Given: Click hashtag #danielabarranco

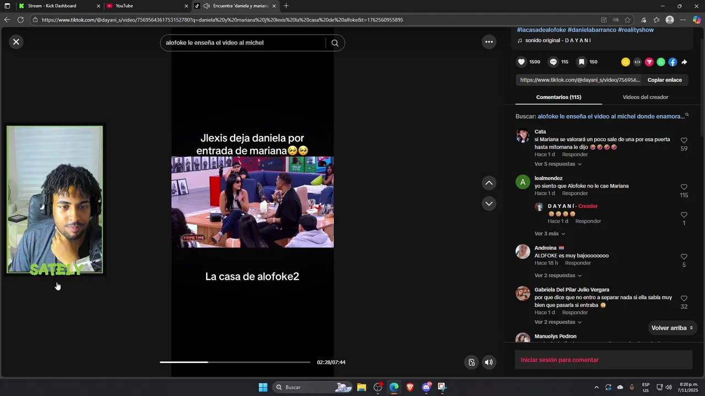Looking at the screenshot, I should (592, 30).
